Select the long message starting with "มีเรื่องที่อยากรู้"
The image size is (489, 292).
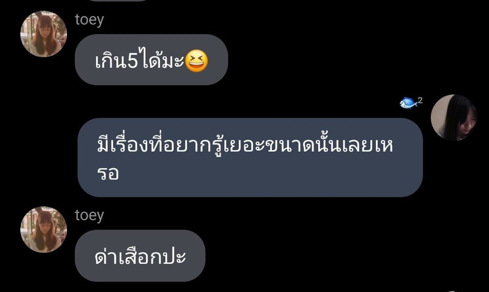coord(250,157)
